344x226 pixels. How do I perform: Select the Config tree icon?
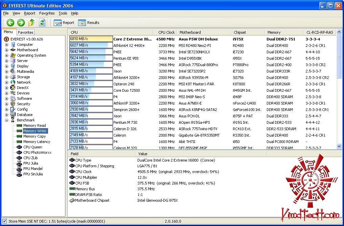coord(13,109)
